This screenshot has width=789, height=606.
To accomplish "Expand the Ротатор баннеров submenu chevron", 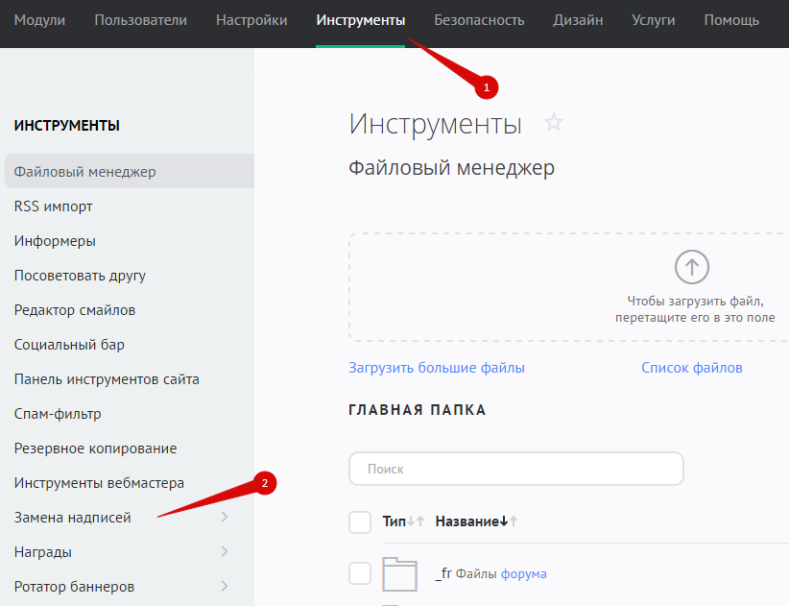I will pos(225,587).
